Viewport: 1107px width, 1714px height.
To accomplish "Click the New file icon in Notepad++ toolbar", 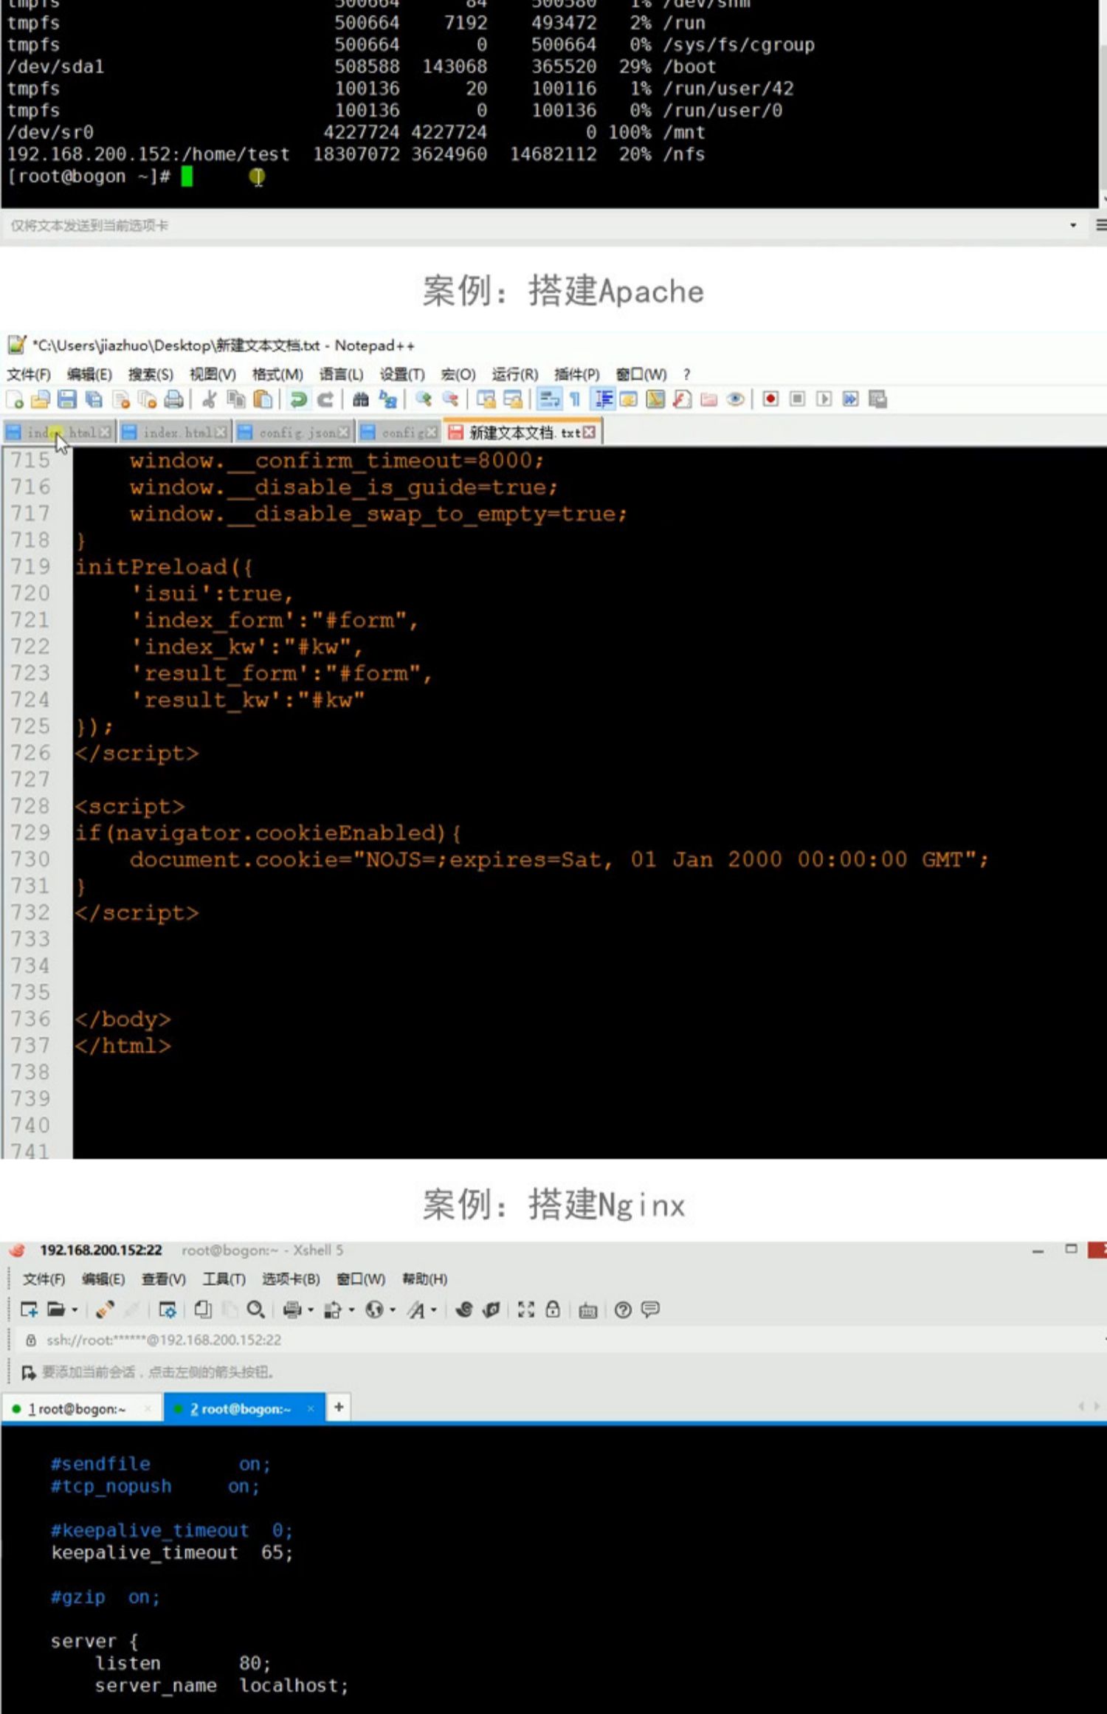I will coord(15,399).
